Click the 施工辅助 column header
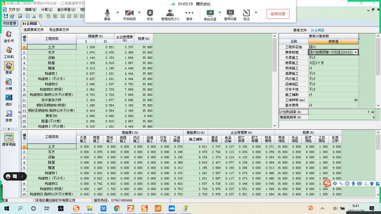 196,139
